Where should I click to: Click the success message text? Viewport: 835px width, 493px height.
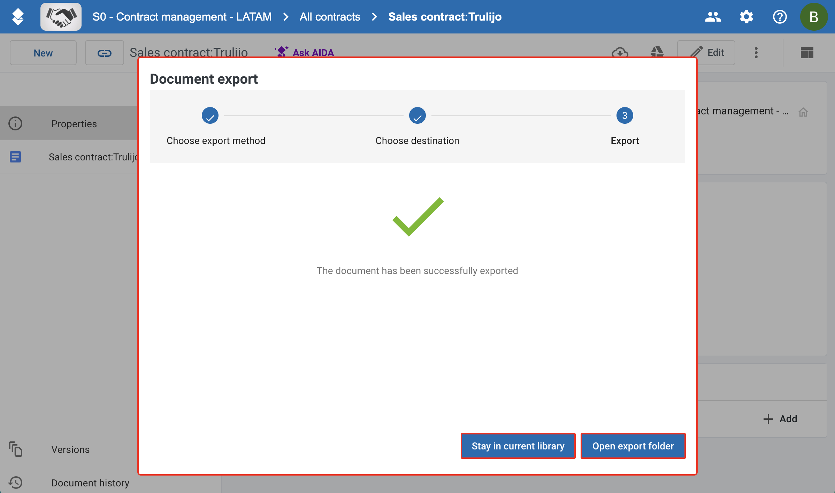point(417,271)
